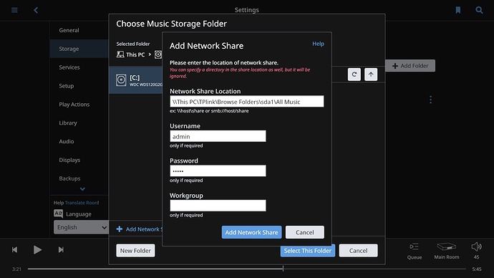Click the Help link in dialog
494x278 pixels.
pos(318,44)
